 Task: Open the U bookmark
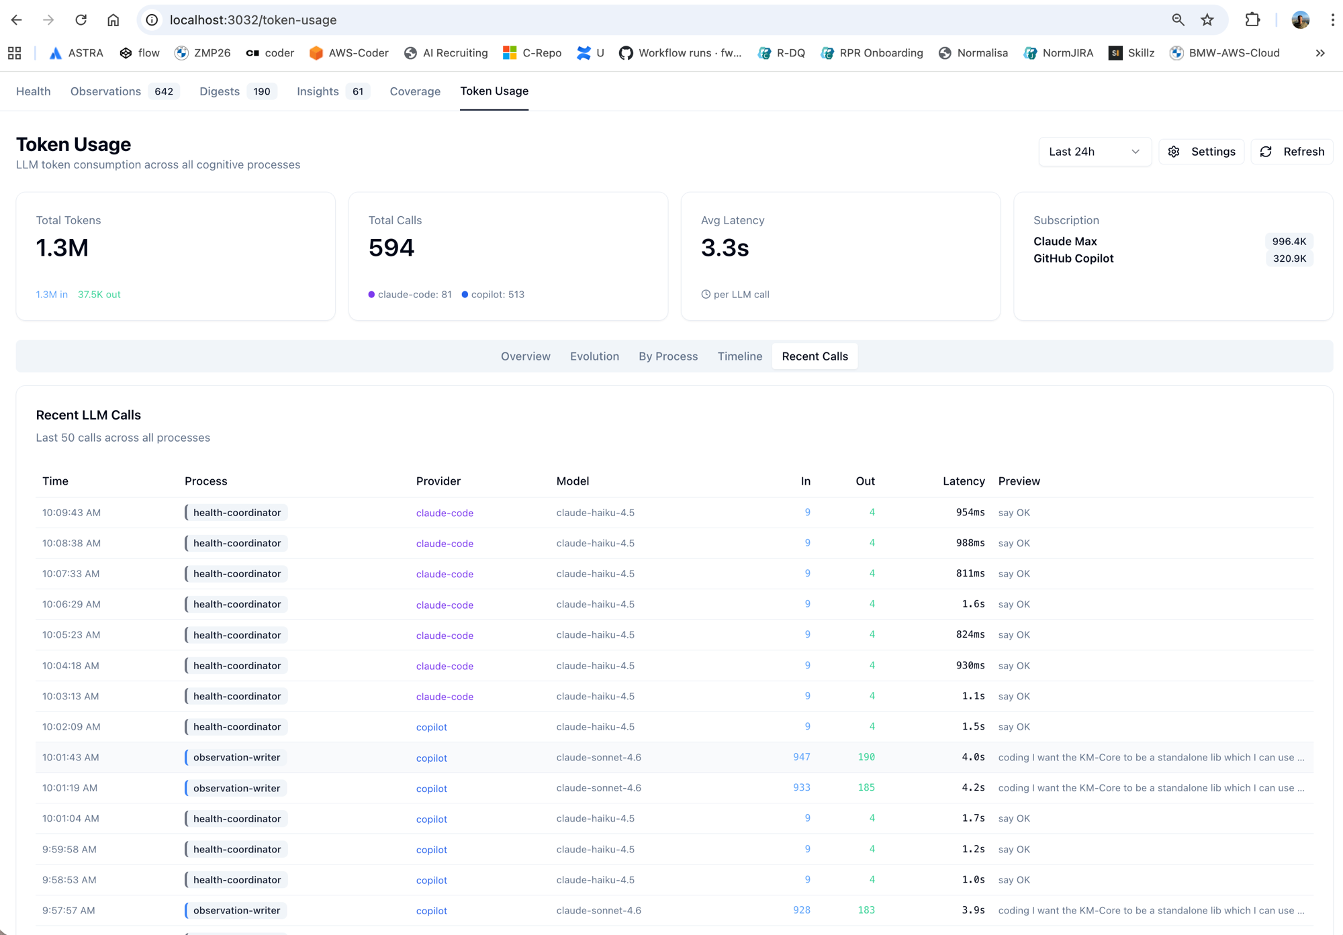591,53
